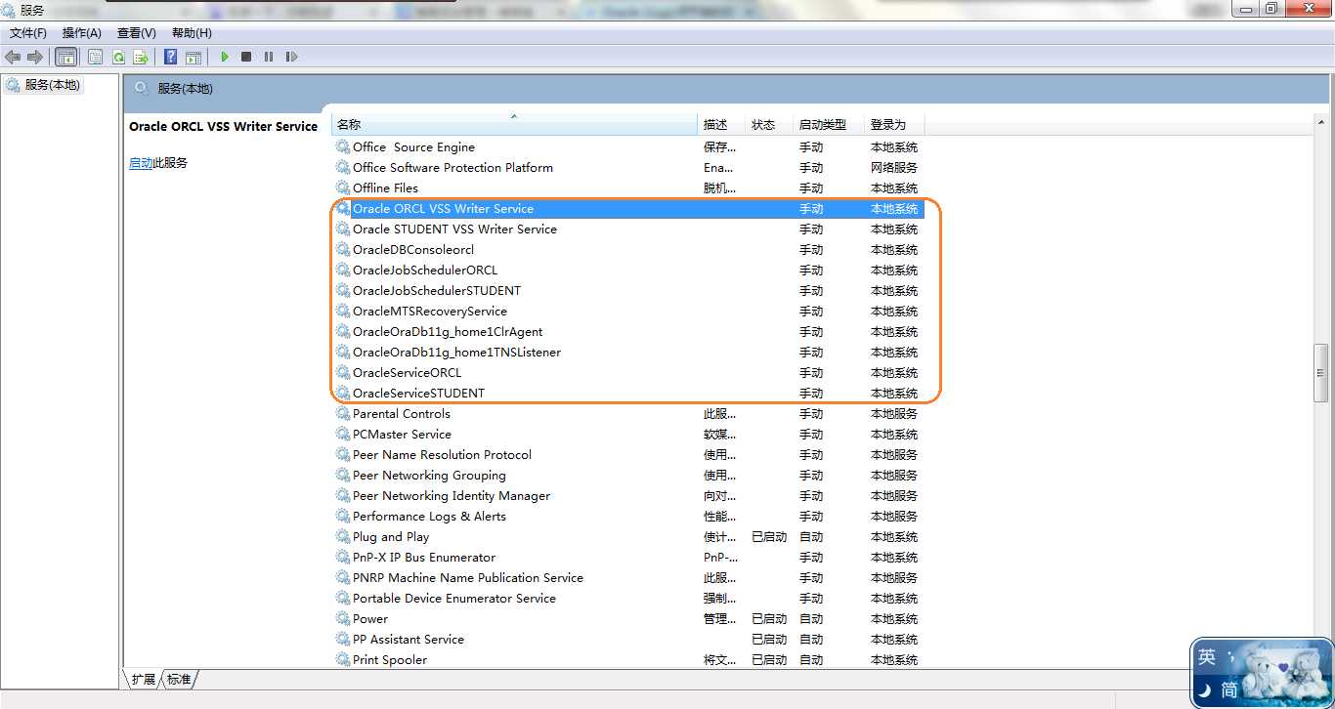
Task: Select OracleOraDb11g_home1ClrAgent service
Action: [x=628, y=331]
